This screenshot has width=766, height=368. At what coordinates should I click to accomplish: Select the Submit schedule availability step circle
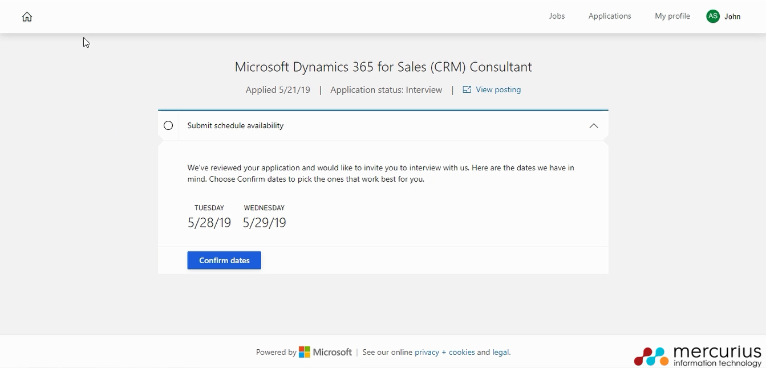point(168,125)
